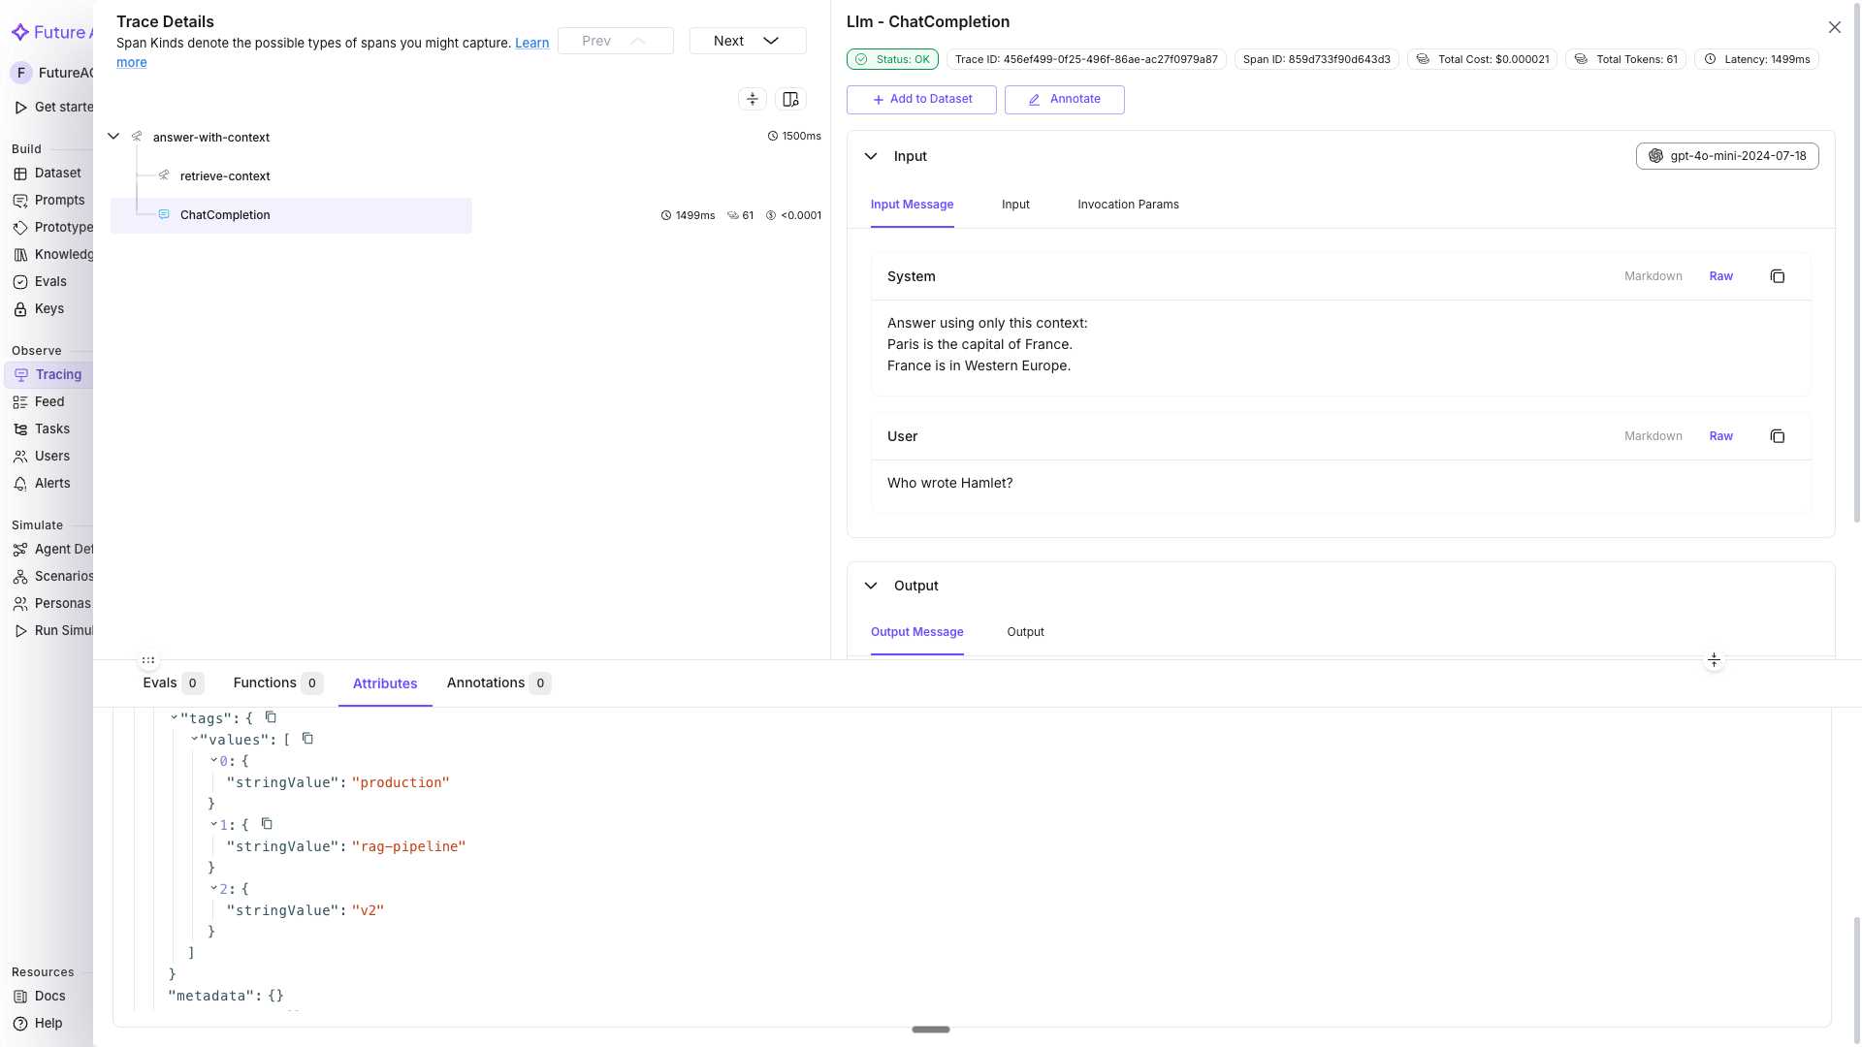Select the retrieve-context span in the trace tree
Viewport: 1862px width, 1047px height.
pyautogui.click(x=225, y=175)
